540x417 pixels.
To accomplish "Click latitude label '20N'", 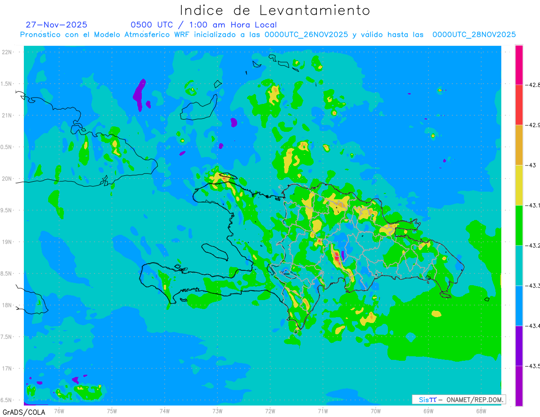I will click(7, 179).
